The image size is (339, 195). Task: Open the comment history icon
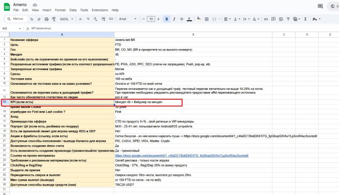[x=320, y=6]
